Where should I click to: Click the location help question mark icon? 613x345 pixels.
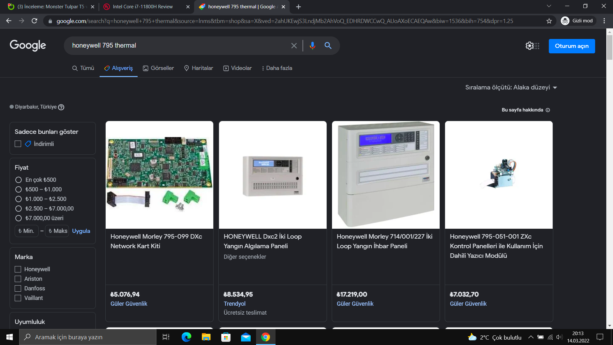click(x=61, y=107)
